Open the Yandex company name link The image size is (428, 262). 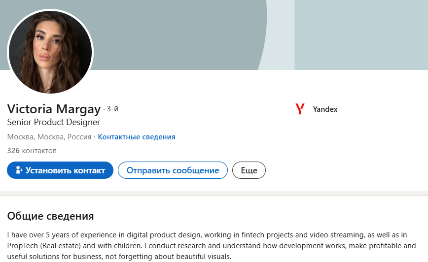pos(325,109)
